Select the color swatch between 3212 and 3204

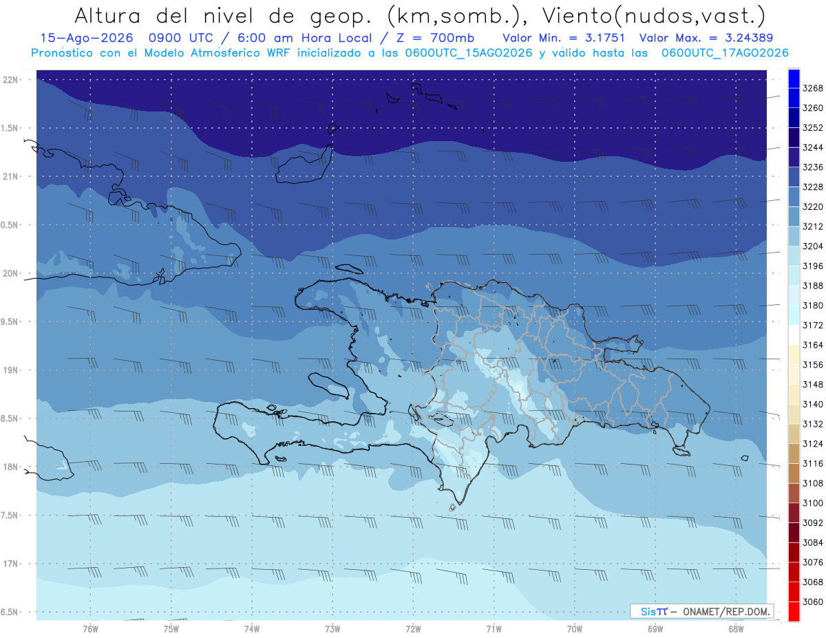click(x=793, y=237)
